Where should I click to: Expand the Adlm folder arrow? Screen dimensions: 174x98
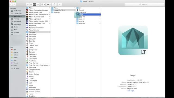(75, 8)
